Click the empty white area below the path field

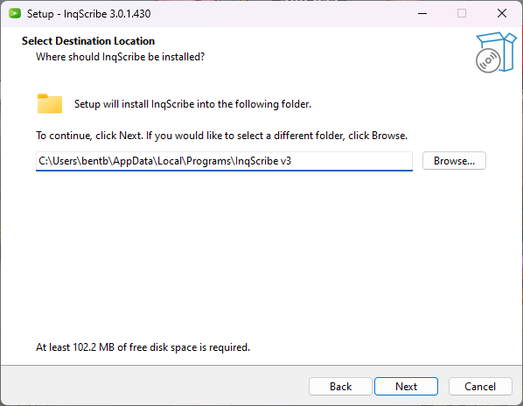click(x=260, y=254)
